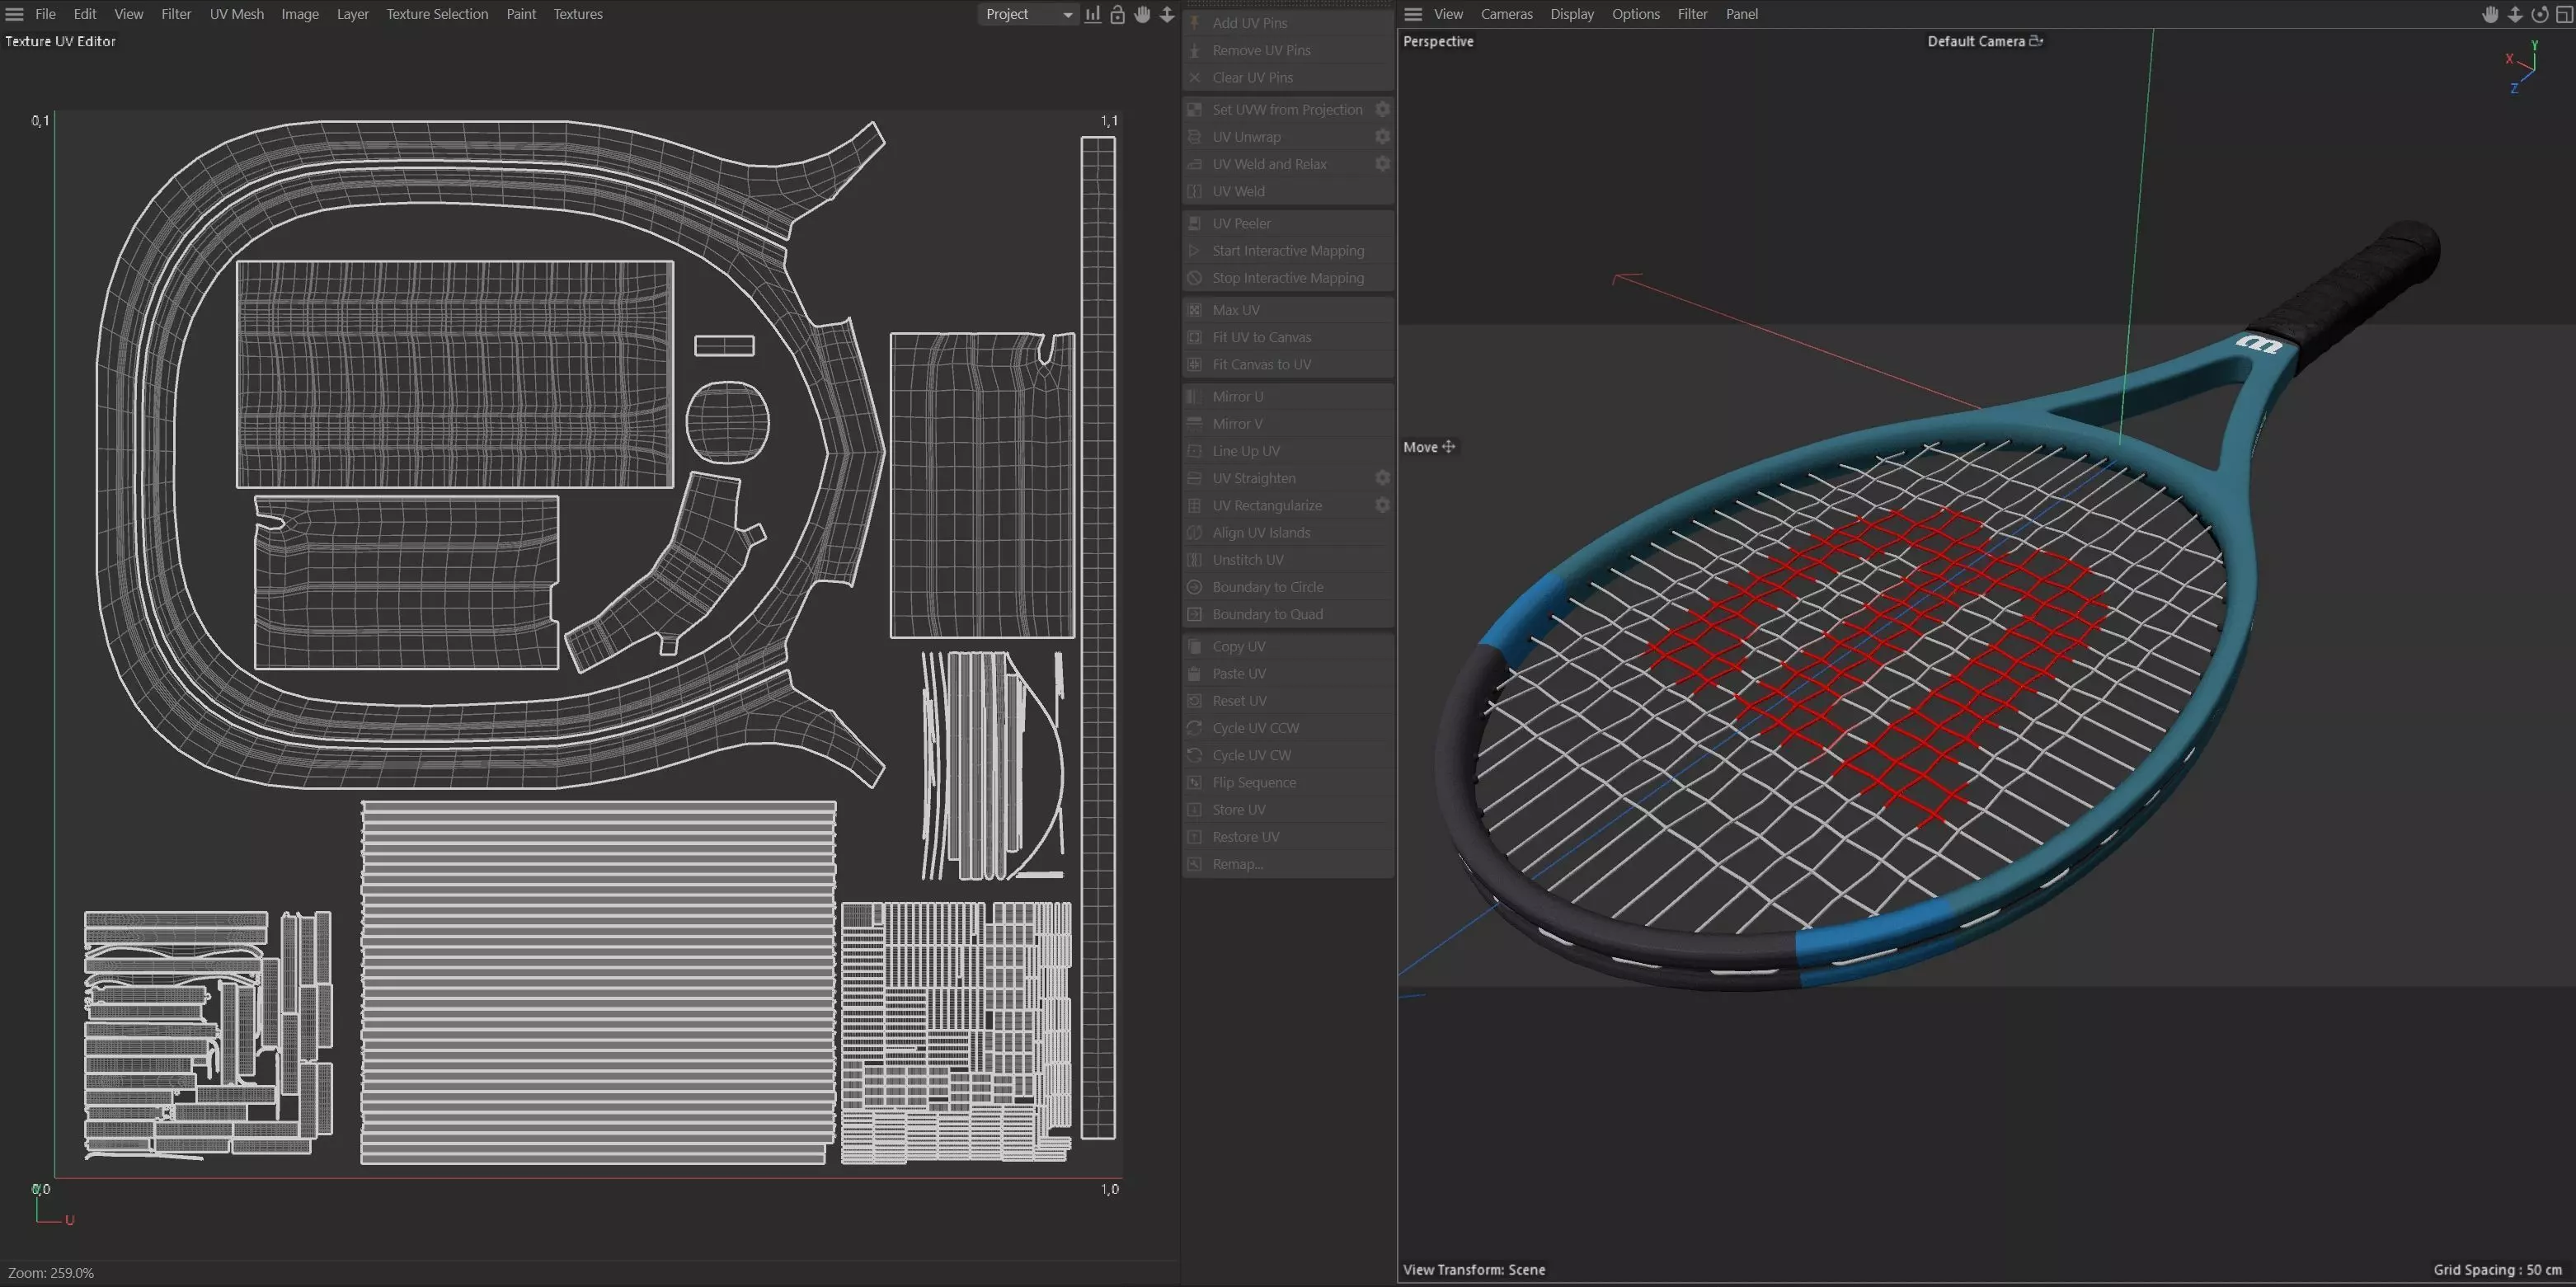Click the Copy UV icon
The image size is (2576, 1287).
tap(1194, 646)
